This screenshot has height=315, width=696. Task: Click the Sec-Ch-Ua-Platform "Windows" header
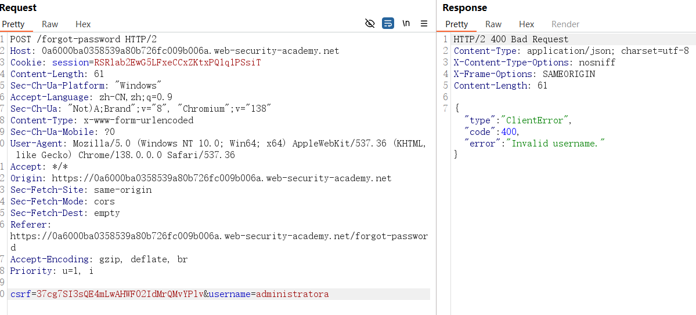pos(86,86)
